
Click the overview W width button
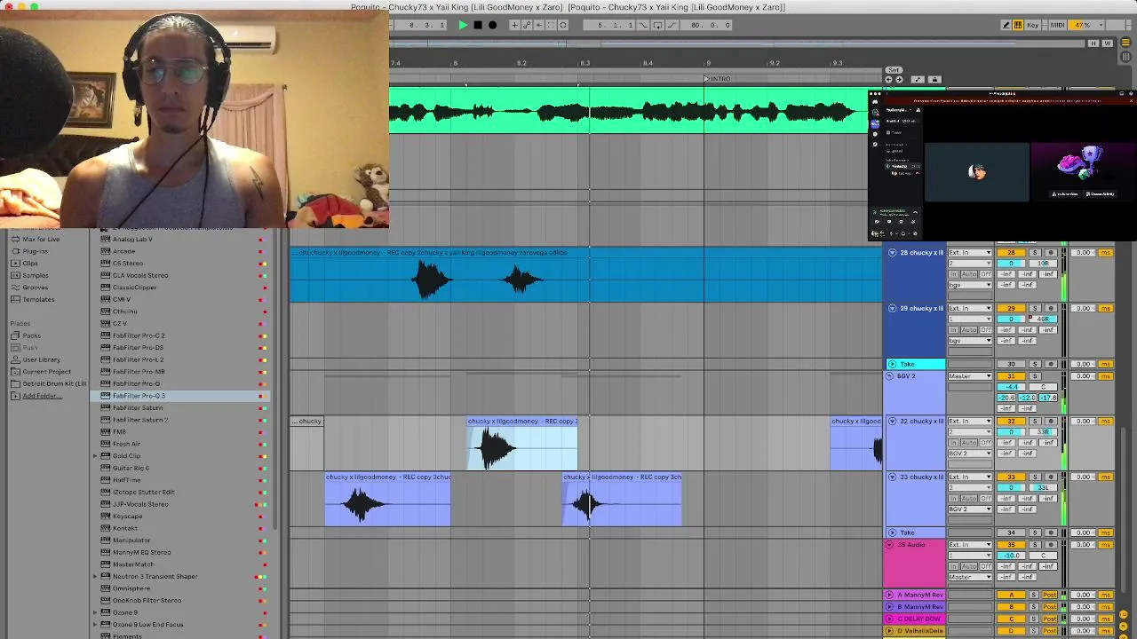(x=1107, y=43)
